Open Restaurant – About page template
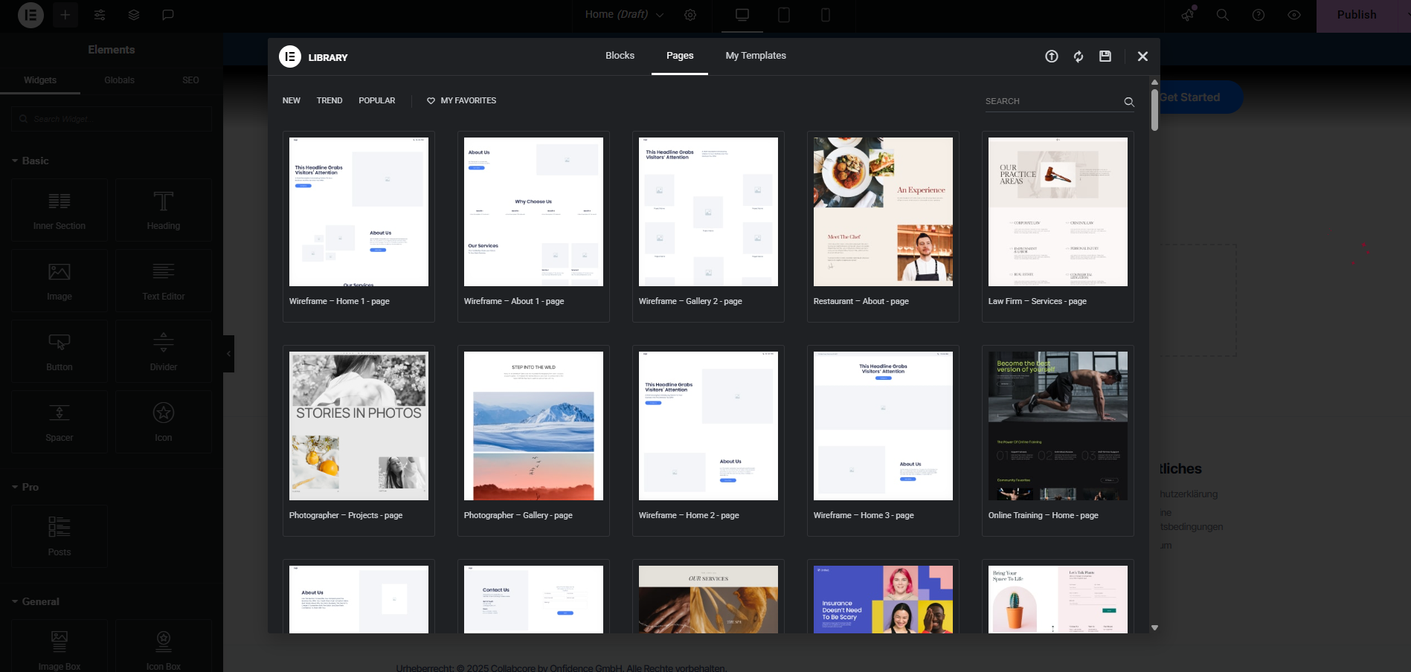This screenshot has width=1411, height=672. (883, 227)
